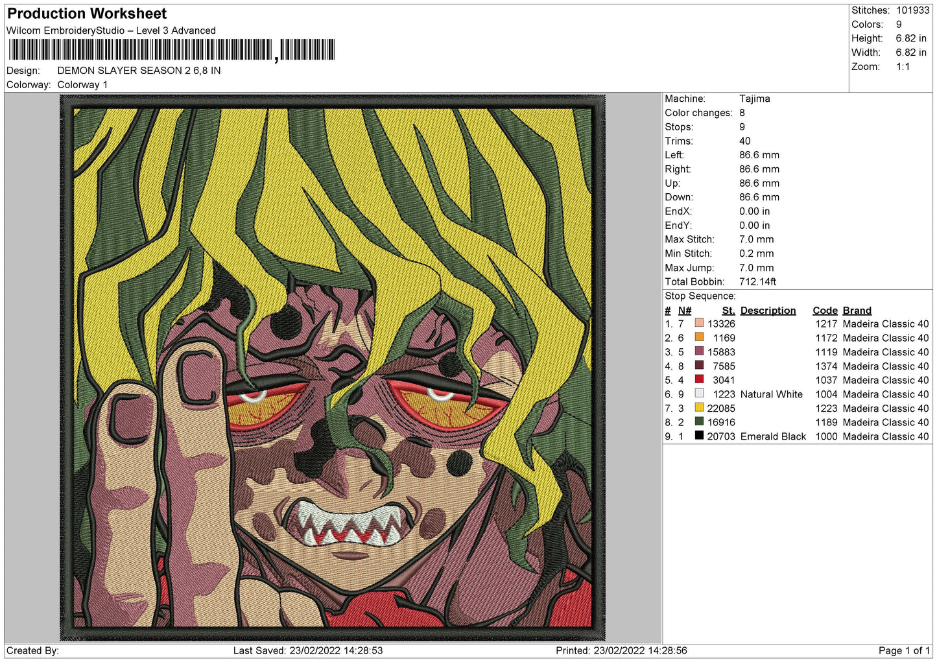This screenshot has height=662, width=937.
Task: Click the Page 1 of 1 footer label
Action: tap(904, 650)
